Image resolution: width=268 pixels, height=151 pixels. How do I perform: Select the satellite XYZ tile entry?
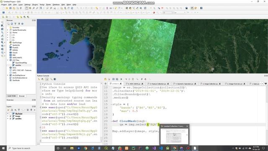point(18,65)
